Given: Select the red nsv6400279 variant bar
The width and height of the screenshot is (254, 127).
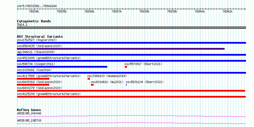Looking at the screenshot, I should point(131,91).
